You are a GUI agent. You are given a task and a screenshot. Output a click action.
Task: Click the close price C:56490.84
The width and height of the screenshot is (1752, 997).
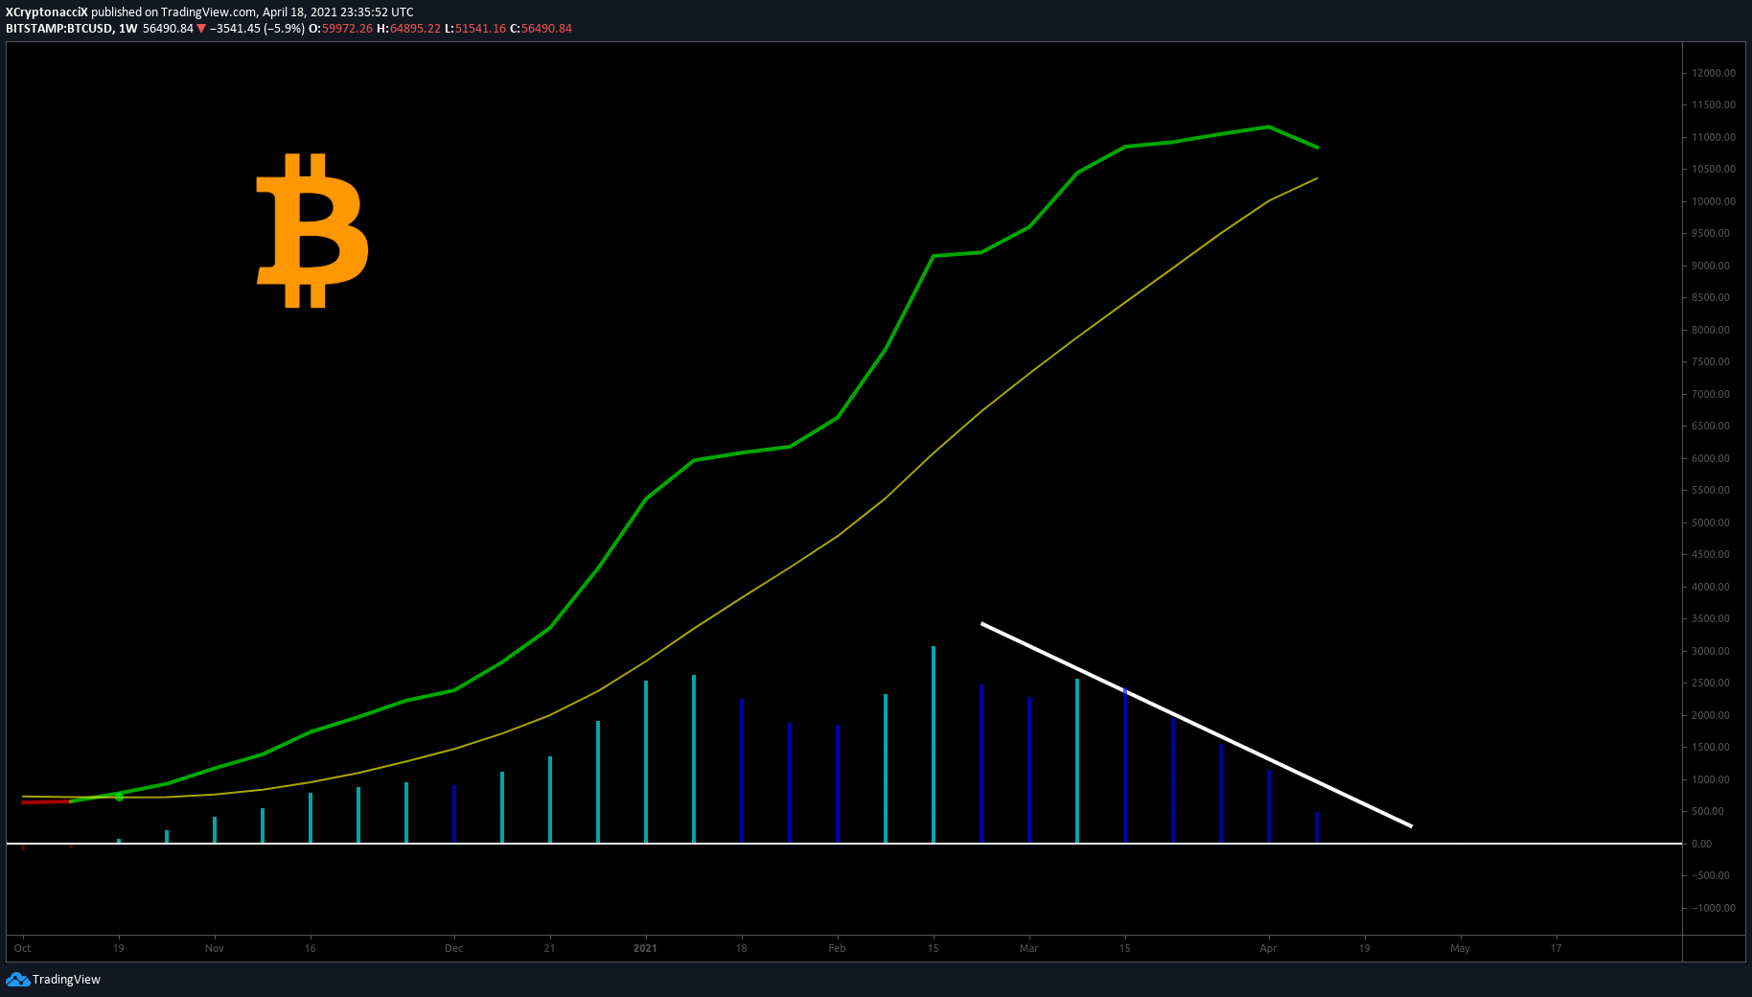pos(541,29)
